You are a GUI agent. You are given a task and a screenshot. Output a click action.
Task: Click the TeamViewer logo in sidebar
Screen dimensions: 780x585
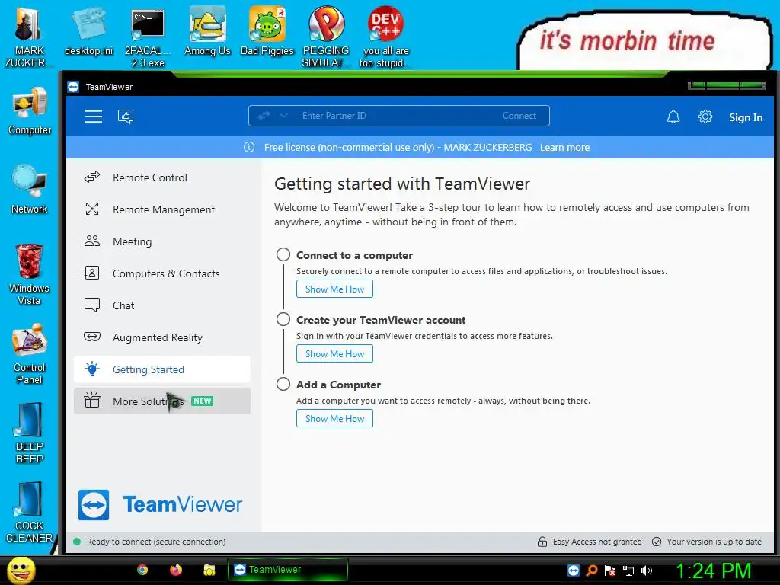[160, 505]
